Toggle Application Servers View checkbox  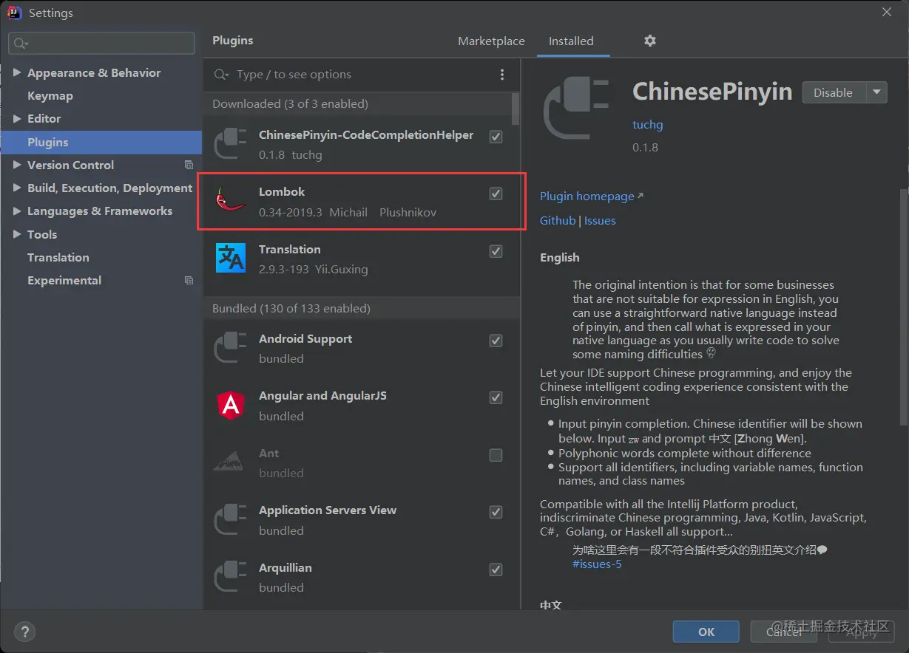click(496, 512)
